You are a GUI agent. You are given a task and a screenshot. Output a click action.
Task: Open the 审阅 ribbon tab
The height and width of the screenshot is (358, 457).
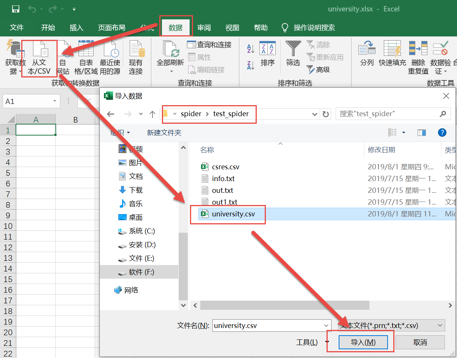[204, 28]
